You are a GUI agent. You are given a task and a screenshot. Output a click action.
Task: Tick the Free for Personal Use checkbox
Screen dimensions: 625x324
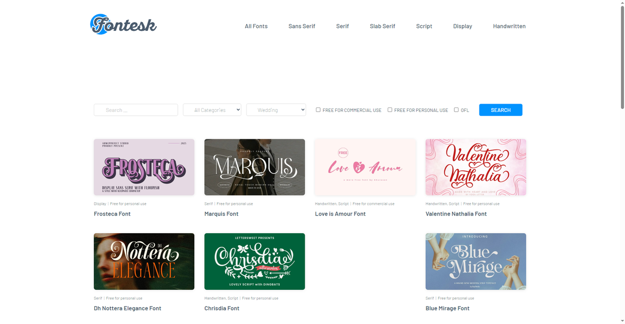click(390, 110)
